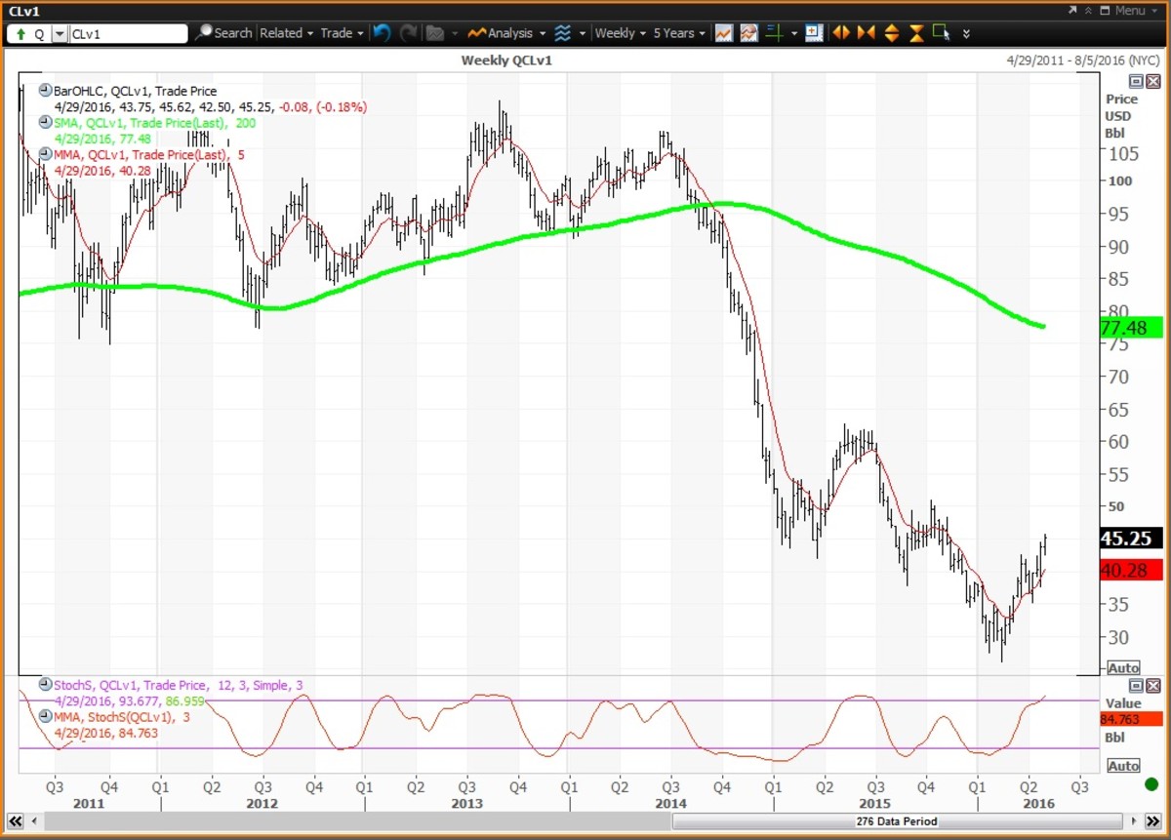Toggle the StochS study info bubble
Screen dimensions: 1171x840
click(x=45, y=686)
